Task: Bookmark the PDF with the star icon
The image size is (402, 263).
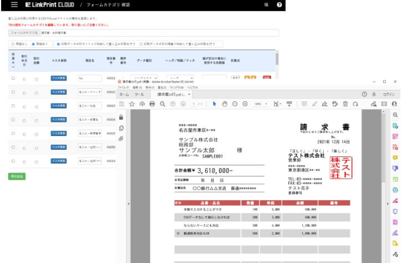Action: coord(132,104)
